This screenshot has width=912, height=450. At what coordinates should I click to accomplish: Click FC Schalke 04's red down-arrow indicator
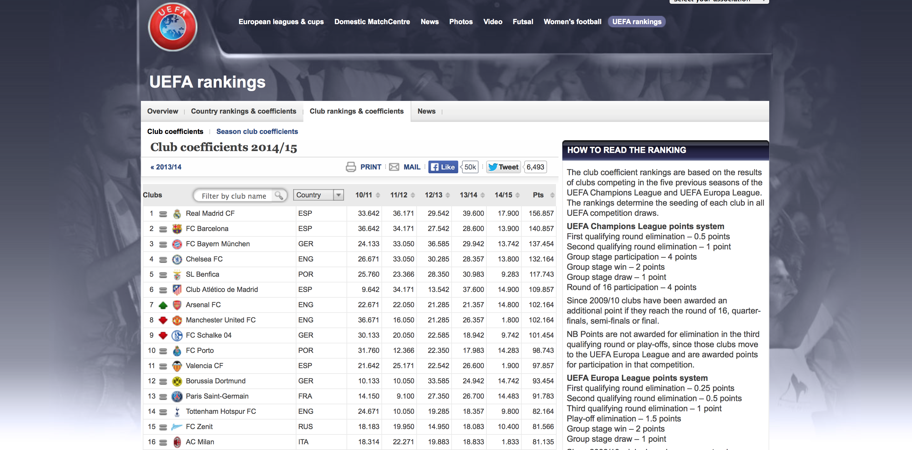tap(163, 335)
